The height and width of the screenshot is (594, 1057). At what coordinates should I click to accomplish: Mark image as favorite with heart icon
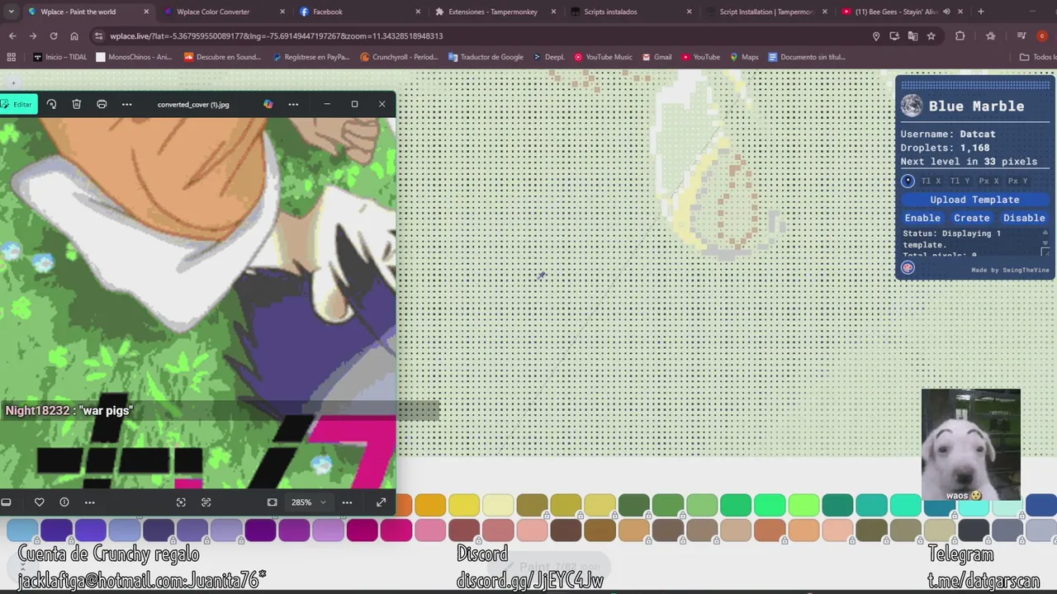point(39,502)
